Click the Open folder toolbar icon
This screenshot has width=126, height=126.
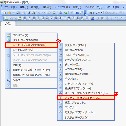[x=9, y=13]
